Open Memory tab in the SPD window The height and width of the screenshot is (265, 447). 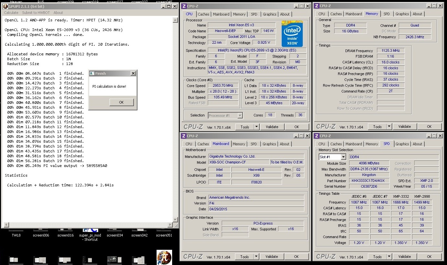pyautogui.click(x=372, y=144)
